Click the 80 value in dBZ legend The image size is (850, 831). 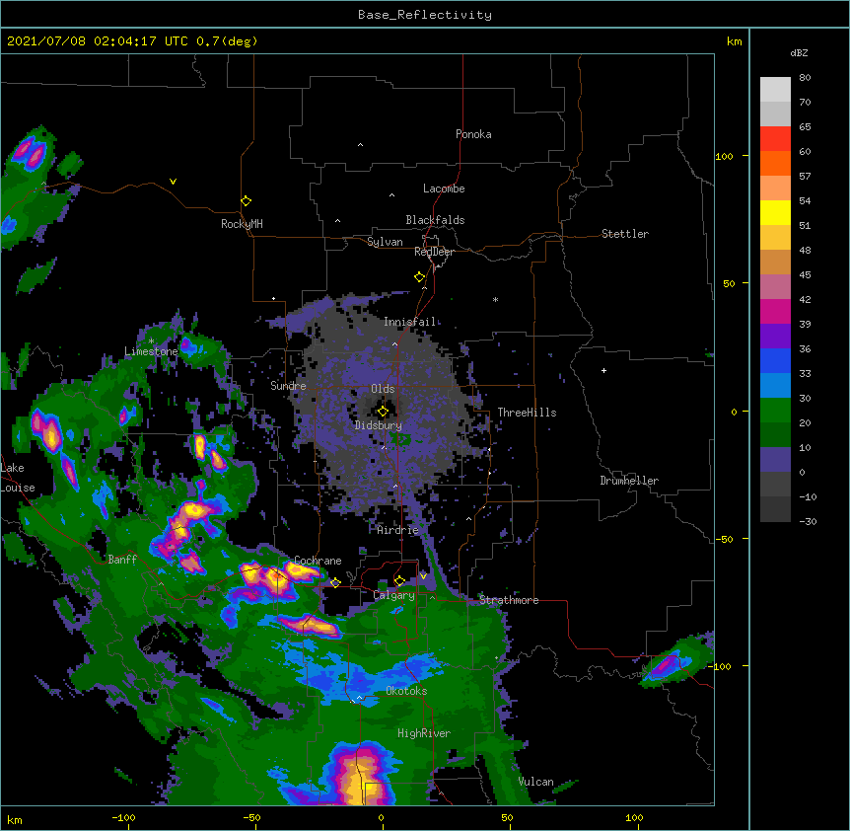805,78
